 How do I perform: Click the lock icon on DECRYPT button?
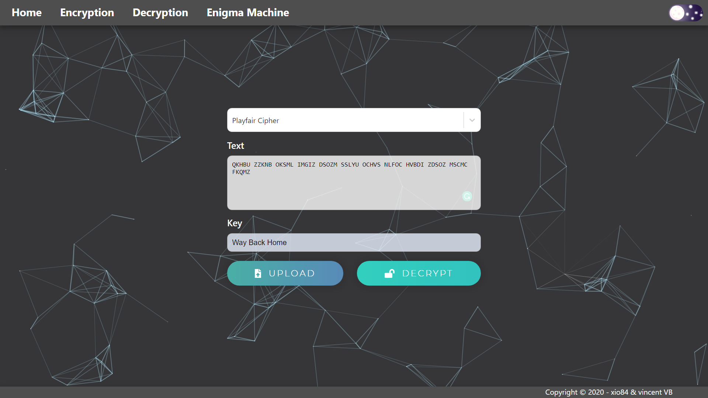coord(389,273)
